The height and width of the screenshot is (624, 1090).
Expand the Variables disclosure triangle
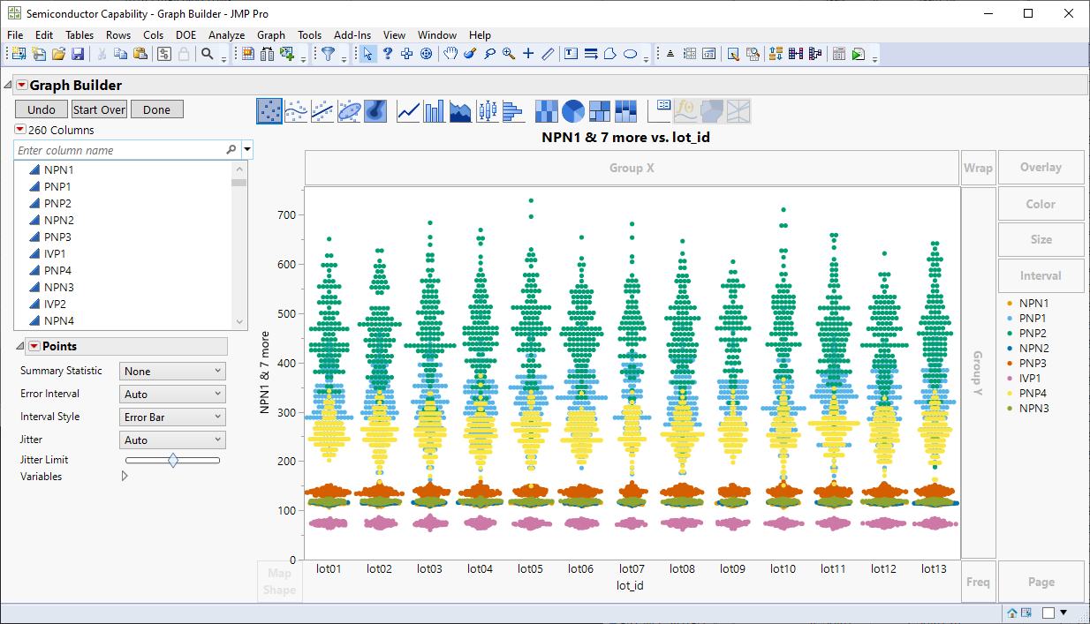tap(125, 477)
